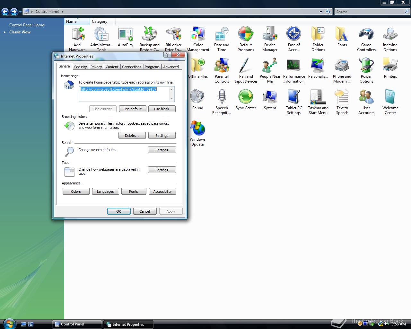The image size is (411, 329).
Task: Open Folder Options icon
Action: pos(318,39)
